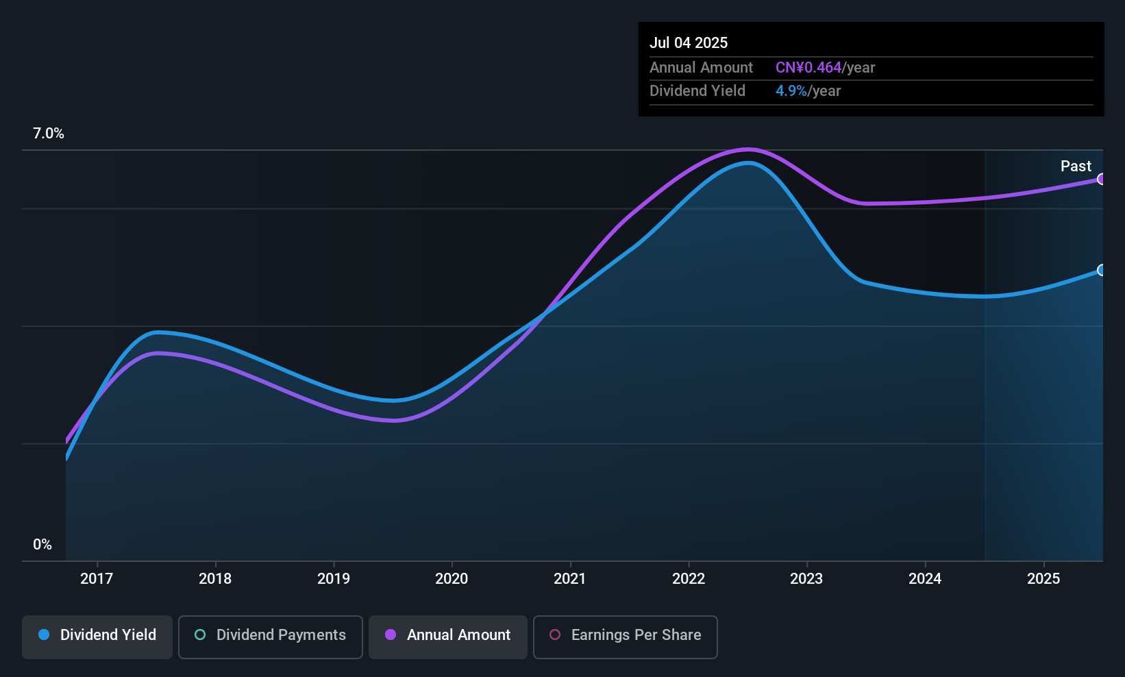Screen dimensions: 1125x677
Task: Click the teal Dividend Payments circle icon
Action: [x=200, y=635]
